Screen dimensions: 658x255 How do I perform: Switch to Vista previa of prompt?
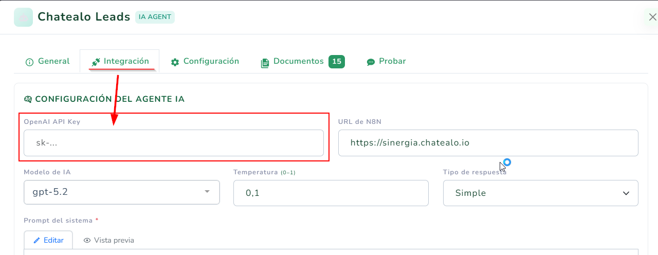point(109,240)
